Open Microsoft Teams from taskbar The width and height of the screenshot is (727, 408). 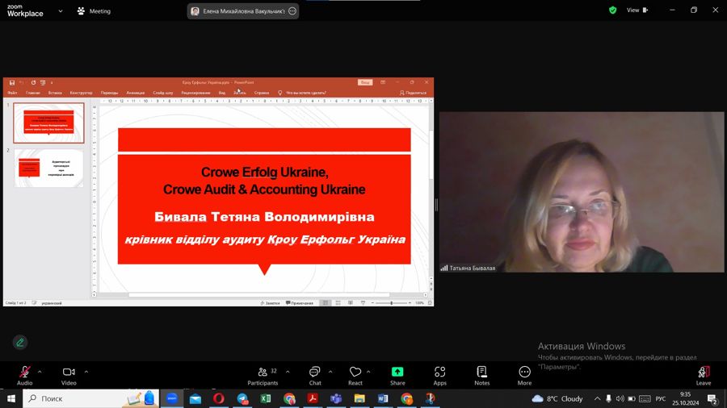[336, 398]
